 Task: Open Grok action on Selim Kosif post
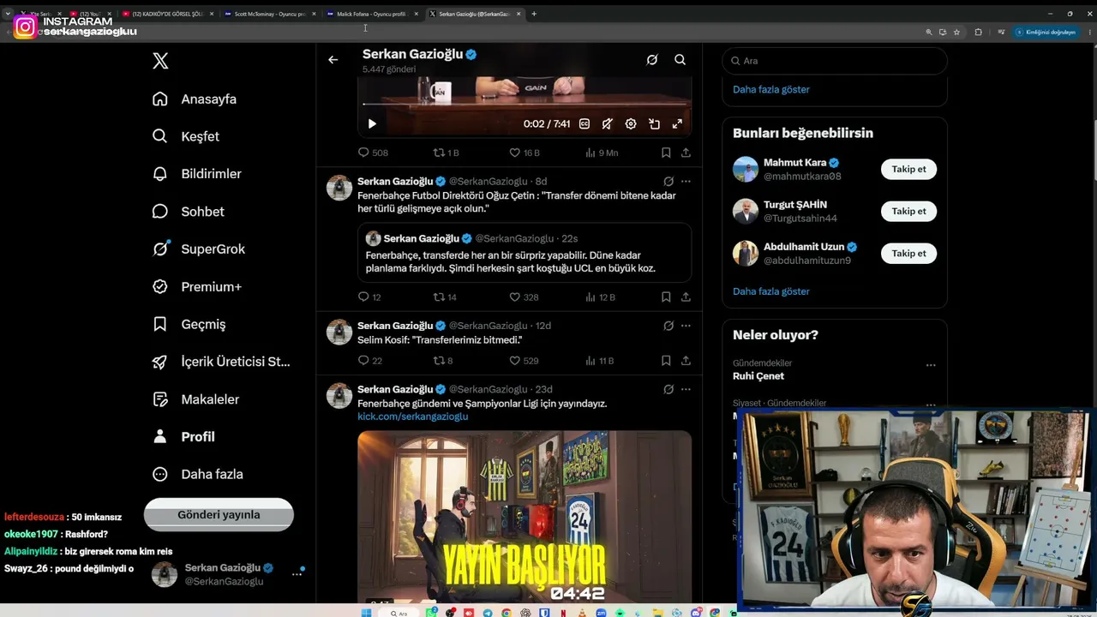[668, 326]
